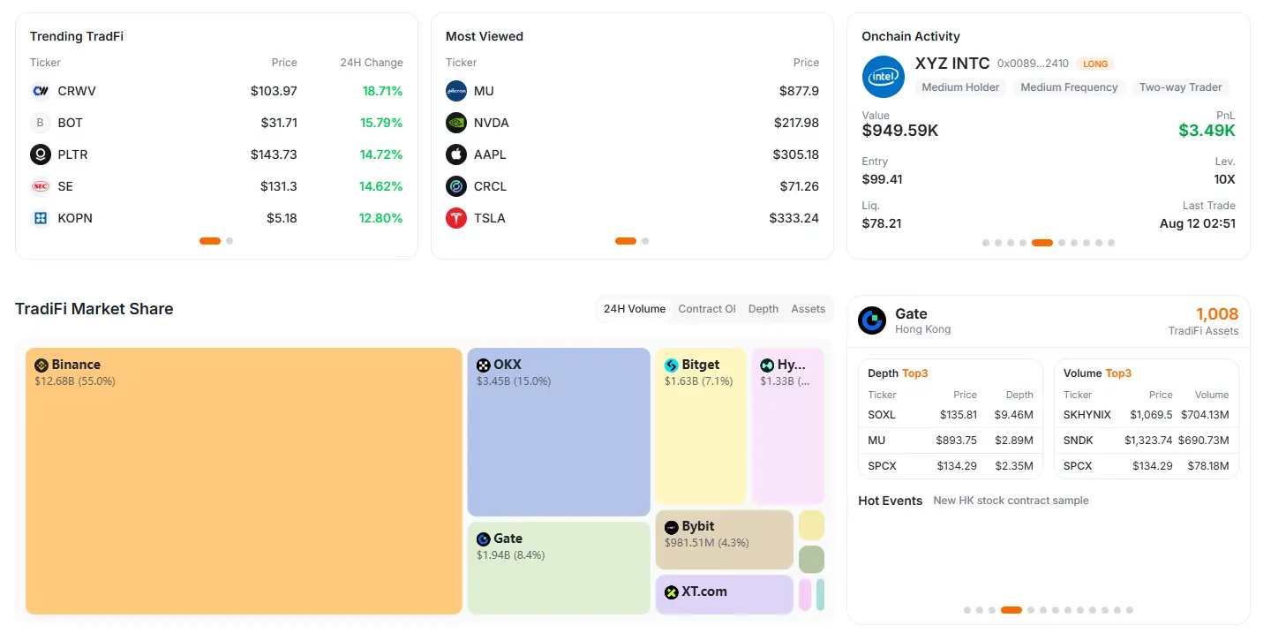Click the Gate logo in the green treemap tile
This screenshot has width=1286, height=633.
click(483, 539)
